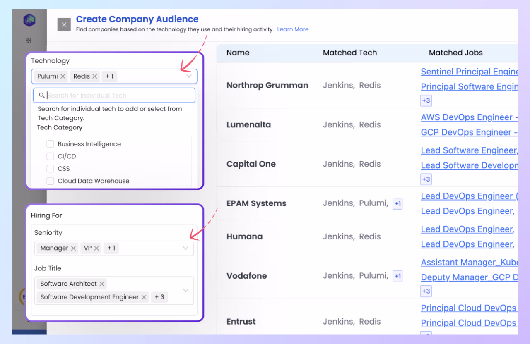The height and width of the screenshot is (344, 530).
Task: Select the Northrop Grumman company name
Action: 267,86
